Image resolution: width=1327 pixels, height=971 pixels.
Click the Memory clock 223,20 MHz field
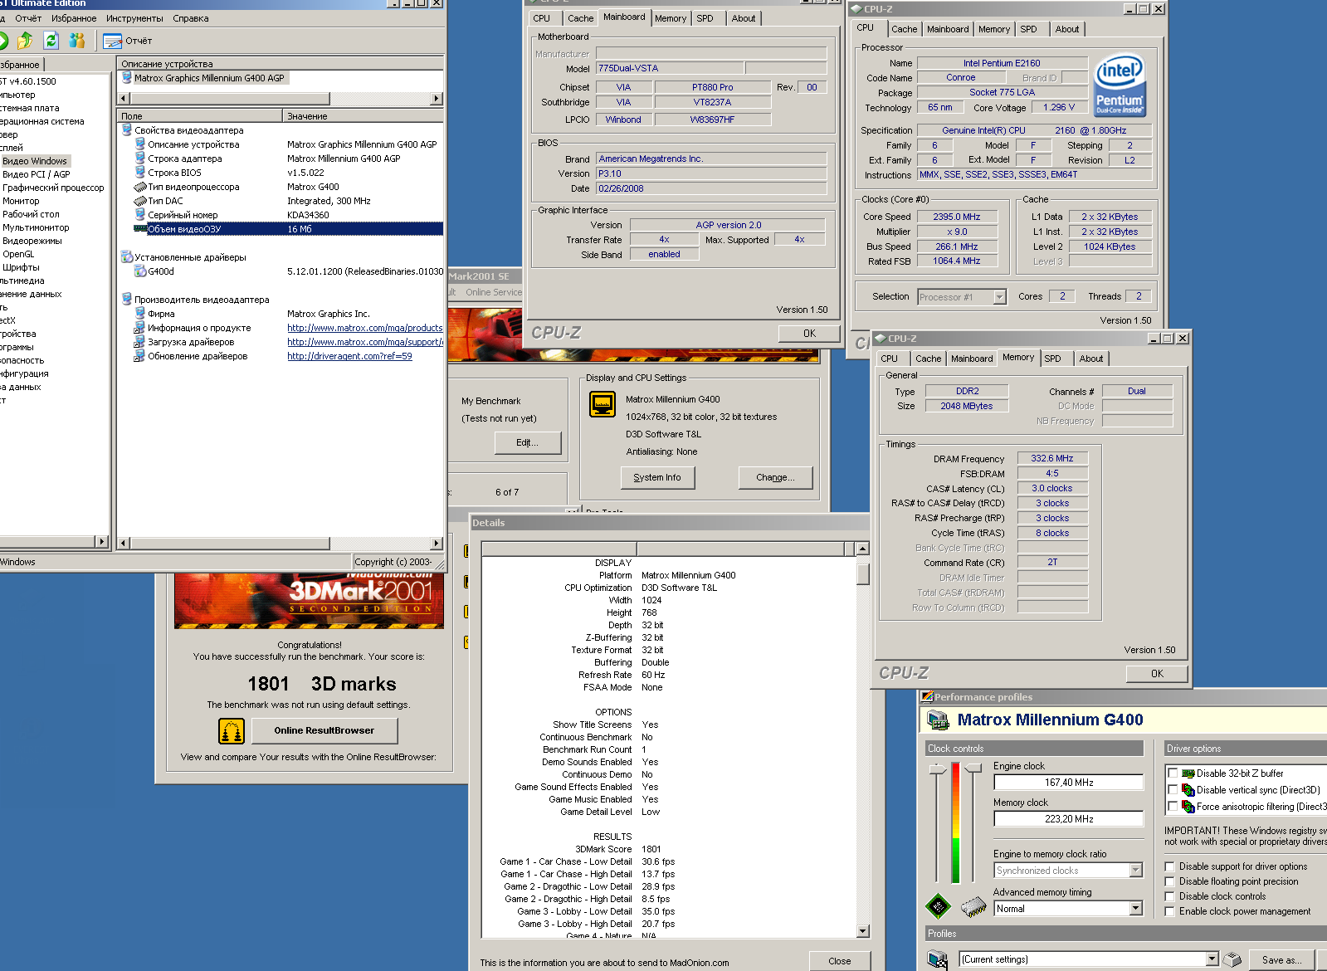point(1069,819)
